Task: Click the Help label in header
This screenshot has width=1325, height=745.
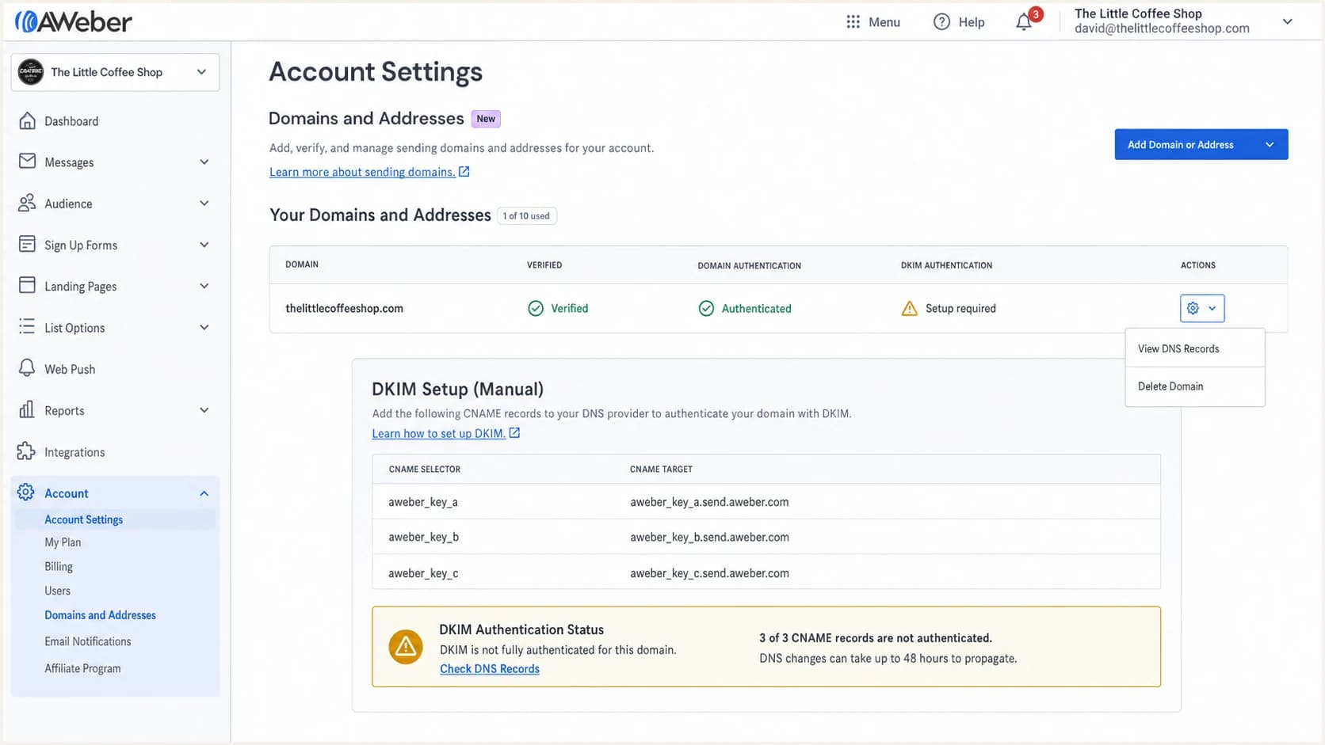Action: [x=972, y=22]
